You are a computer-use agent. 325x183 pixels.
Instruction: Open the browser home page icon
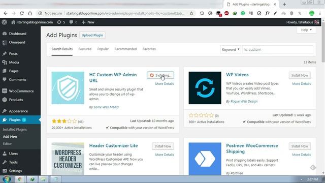[30, 13]
